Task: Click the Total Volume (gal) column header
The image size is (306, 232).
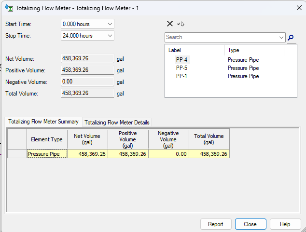Action: click(x=209, y=139)
